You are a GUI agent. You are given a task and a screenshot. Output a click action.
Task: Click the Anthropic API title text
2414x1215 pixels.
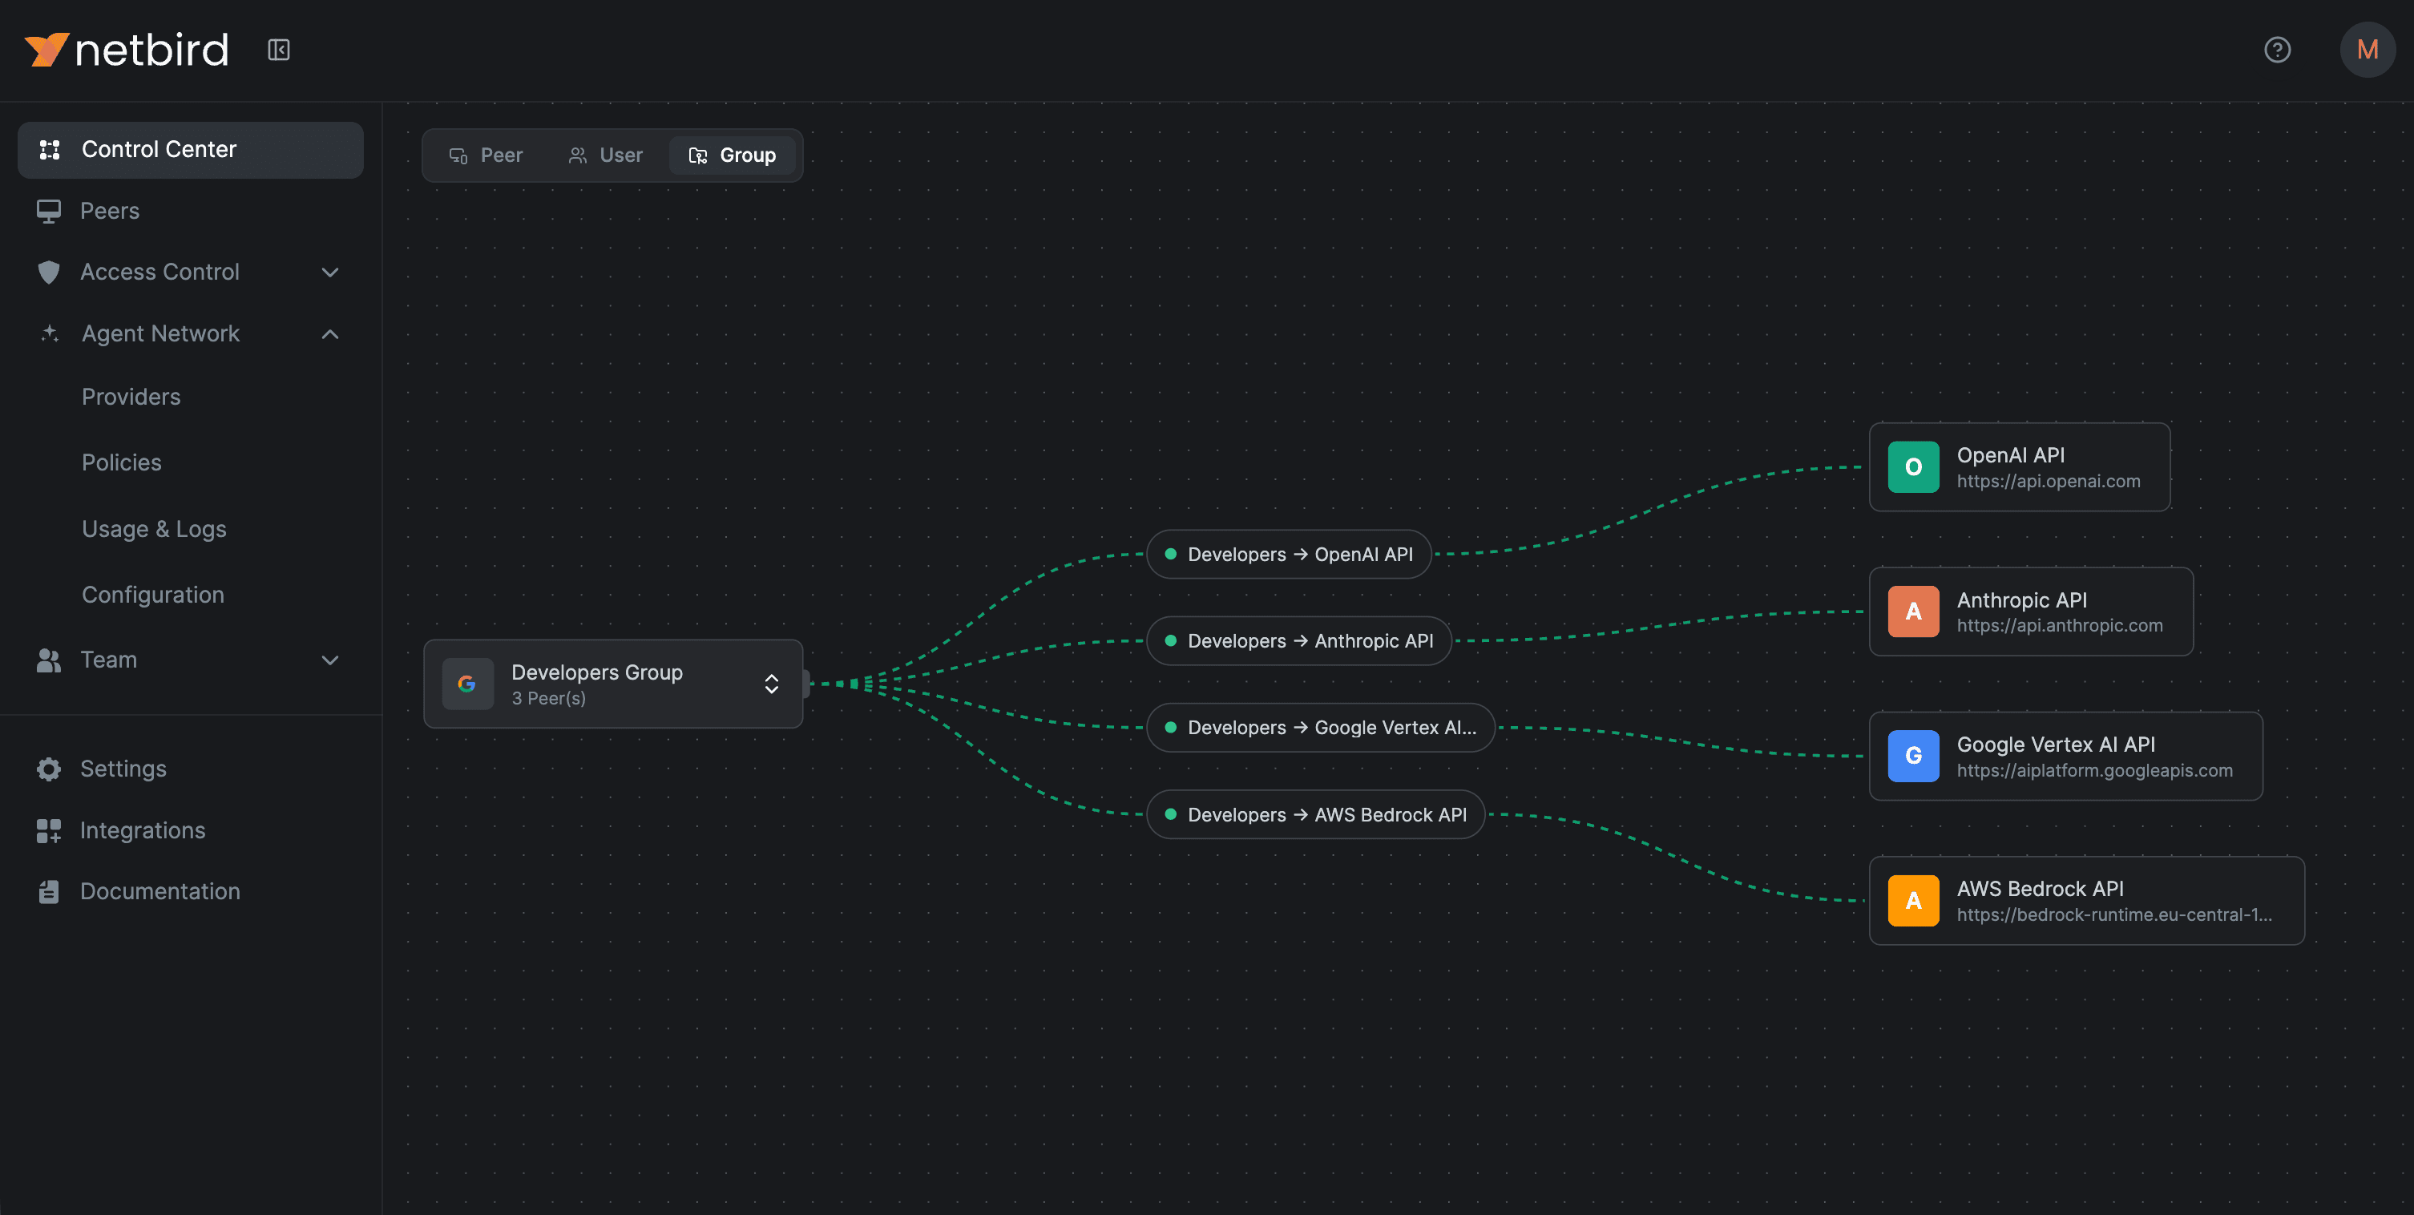click(x=2021, y=599)
